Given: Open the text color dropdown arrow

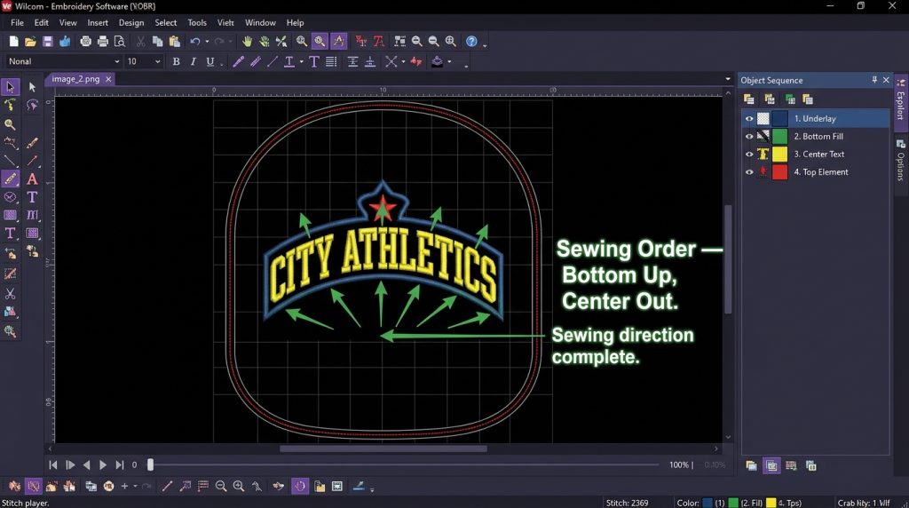Looking at the screenshot, I should [x=302, y=61].
